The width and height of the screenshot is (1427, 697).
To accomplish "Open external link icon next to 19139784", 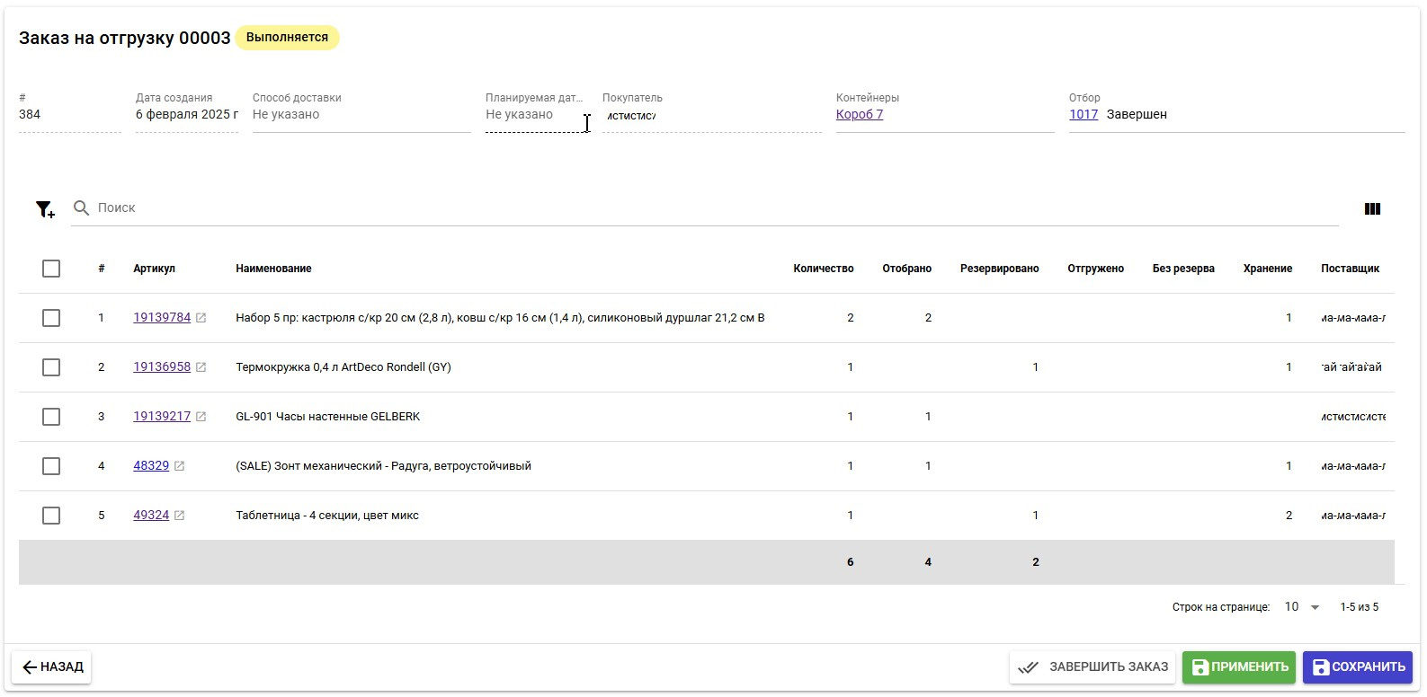I will [x=201, y=318].
